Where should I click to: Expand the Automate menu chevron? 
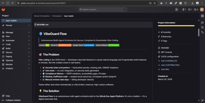pyautogui.click(x=29, y=40)
